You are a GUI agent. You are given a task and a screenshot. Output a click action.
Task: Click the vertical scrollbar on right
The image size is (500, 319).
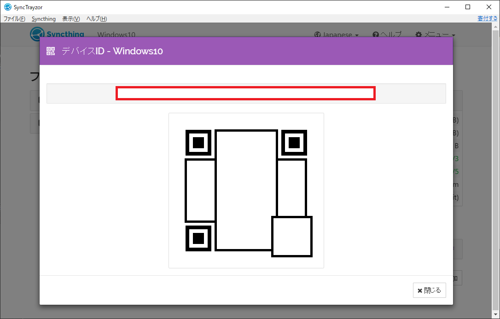496,170
